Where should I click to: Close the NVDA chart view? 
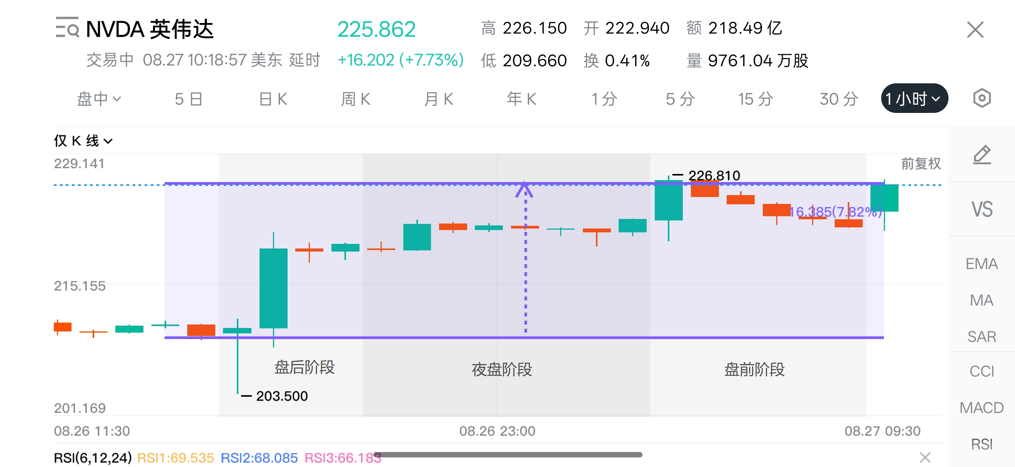975,30
